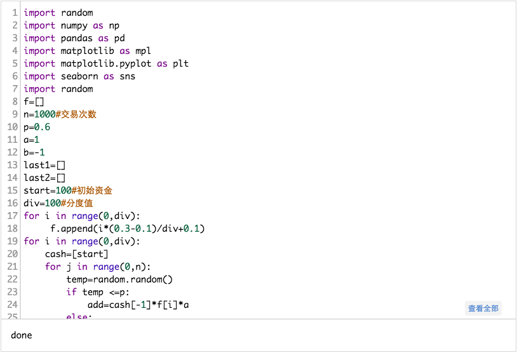
Task: Place cursor on the 'last1=[]' line
Action: [44, 165]
